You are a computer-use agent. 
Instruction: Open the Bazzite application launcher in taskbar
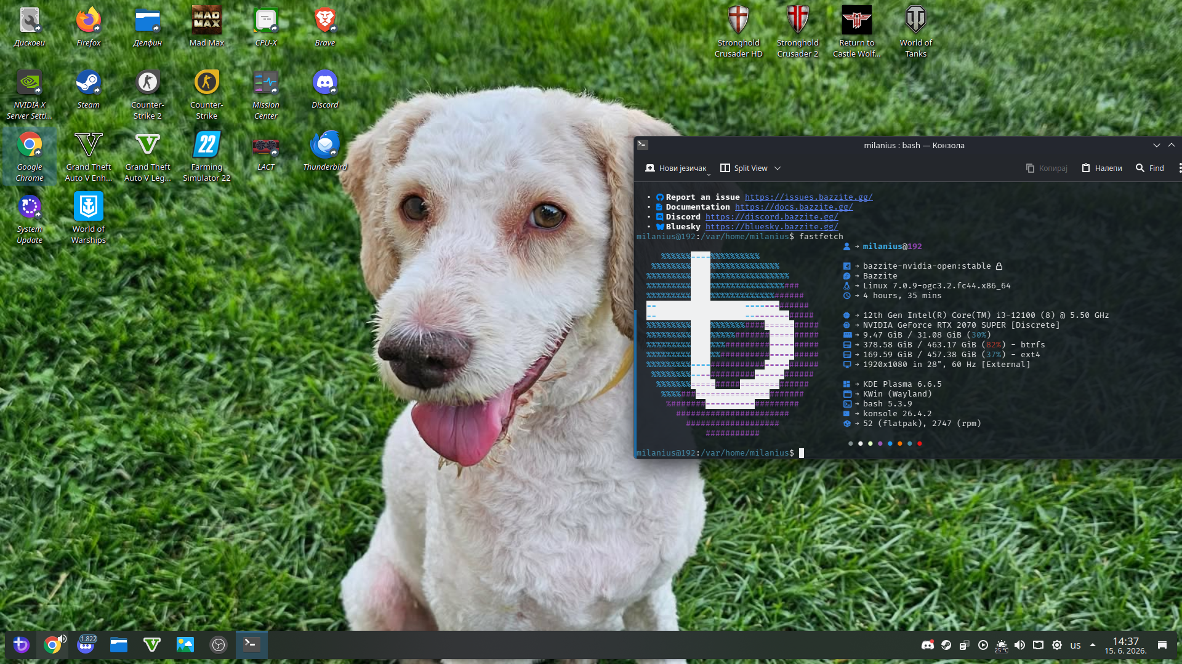(21, 644)
